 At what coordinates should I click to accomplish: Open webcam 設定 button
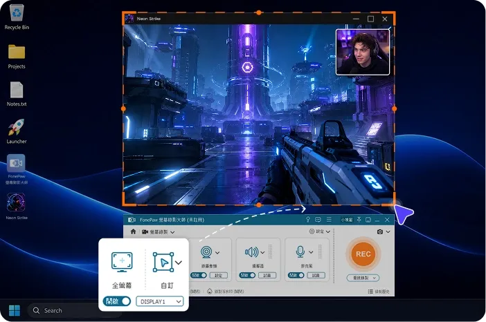219,275
